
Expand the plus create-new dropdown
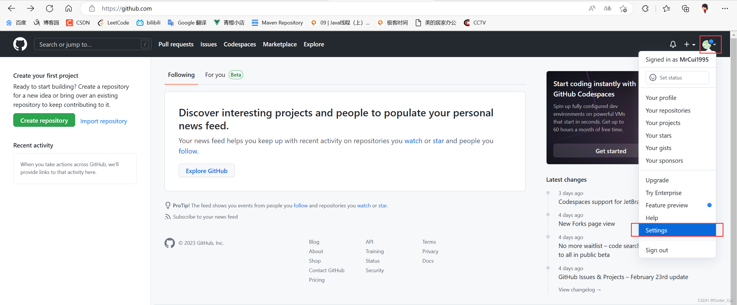(689, 44)
